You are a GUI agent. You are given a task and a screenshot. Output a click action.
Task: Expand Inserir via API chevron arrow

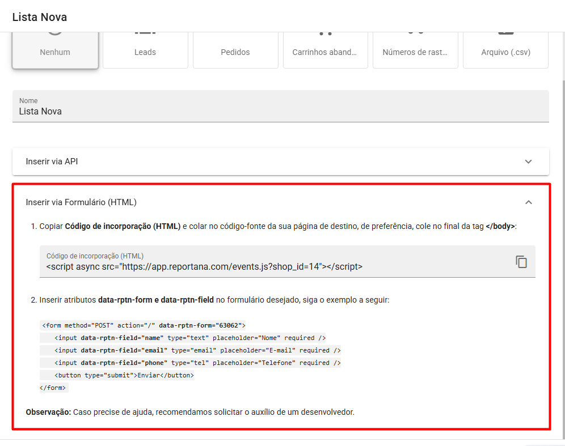point(528,162)
